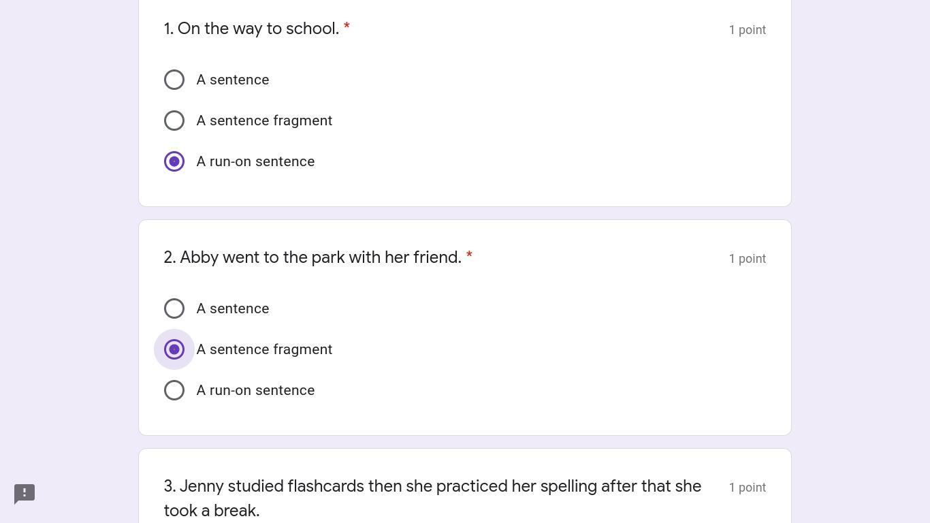Click '1 point' label of question 3
930x523 pixels.
pos(747,488)
